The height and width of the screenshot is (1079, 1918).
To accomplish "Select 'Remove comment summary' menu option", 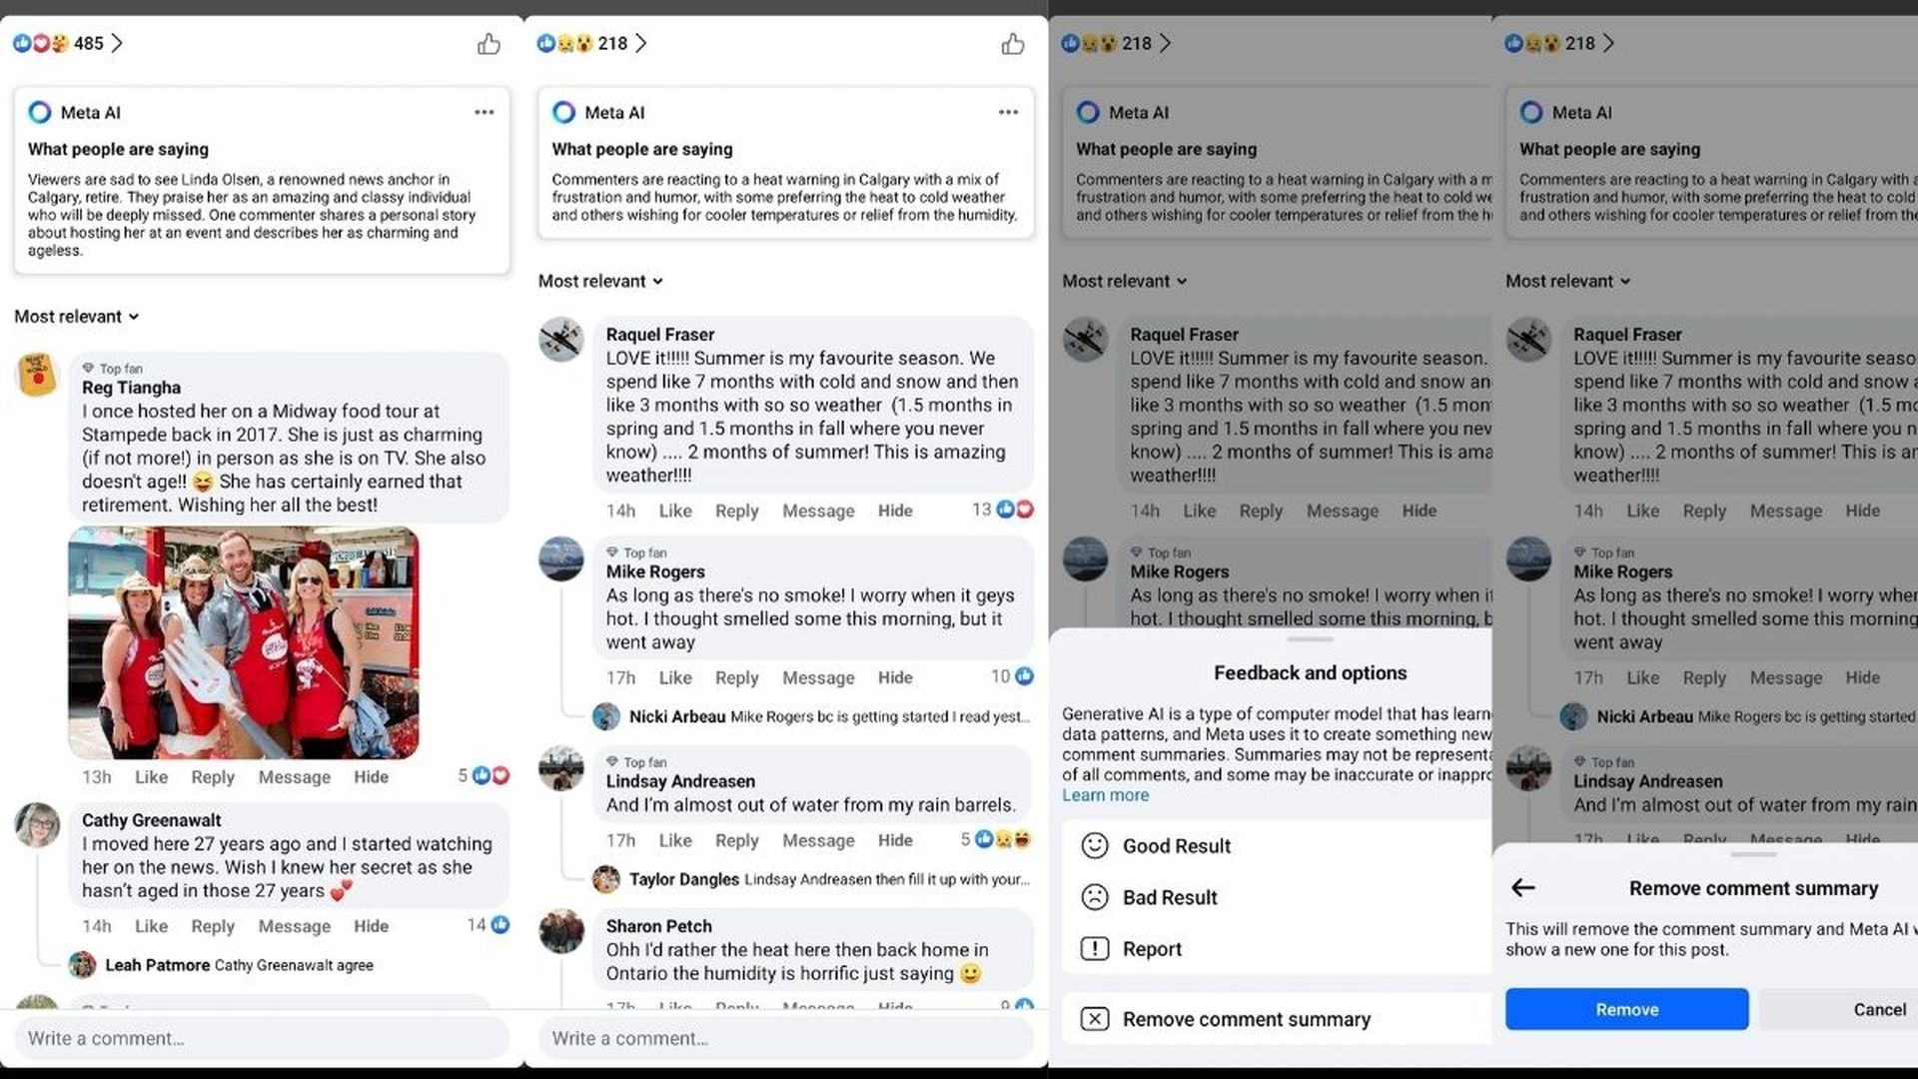I will [x=1246, y=1018].
